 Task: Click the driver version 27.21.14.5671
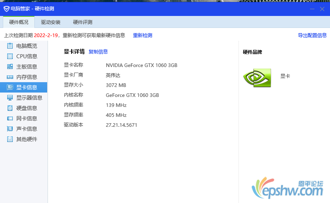(x=121, y=125)
